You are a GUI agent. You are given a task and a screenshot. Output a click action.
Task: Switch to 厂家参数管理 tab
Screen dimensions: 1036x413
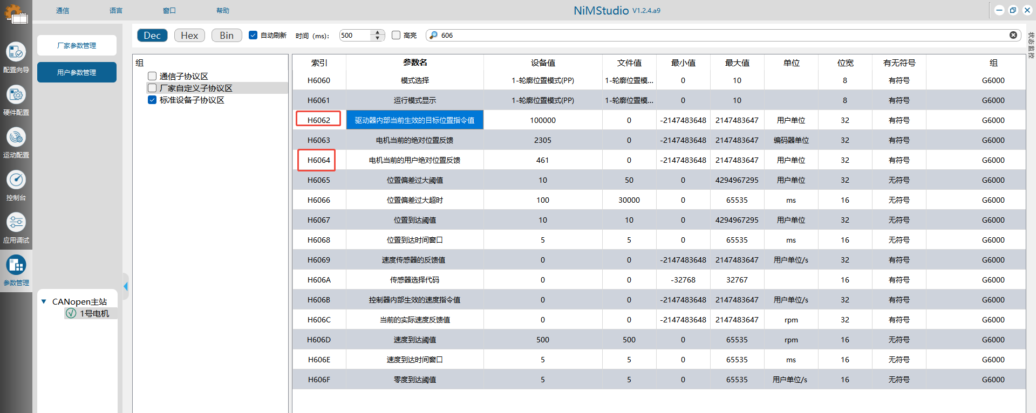[77, 45]
